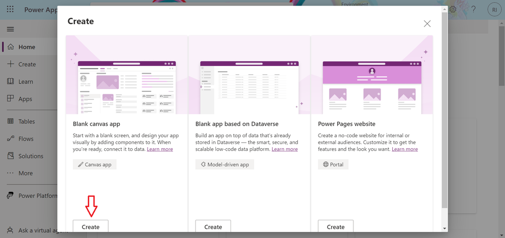Click Create under Blank canvas app
This screenshot has width=505, height=238.
point(90,227)
